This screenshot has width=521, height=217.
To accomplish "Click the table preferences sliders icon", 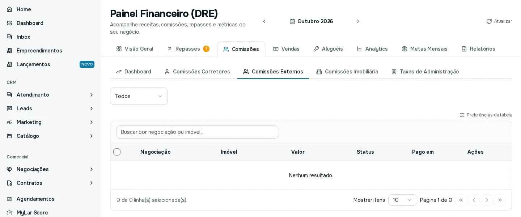I will [x=462, y=115].
